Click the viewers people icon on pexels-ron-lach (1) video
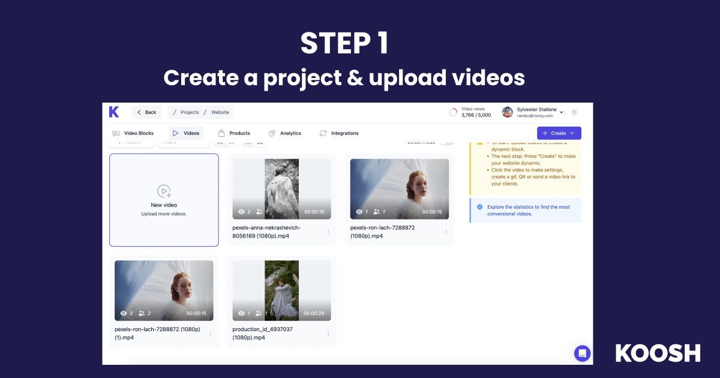Screen dimensions: 720x378 pos(142,313)
